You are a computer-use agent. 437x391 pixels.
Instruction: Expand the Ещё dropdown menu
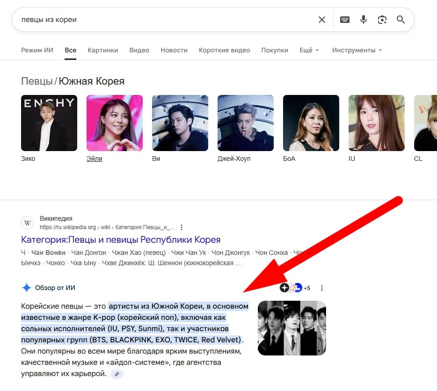[309, 50]
